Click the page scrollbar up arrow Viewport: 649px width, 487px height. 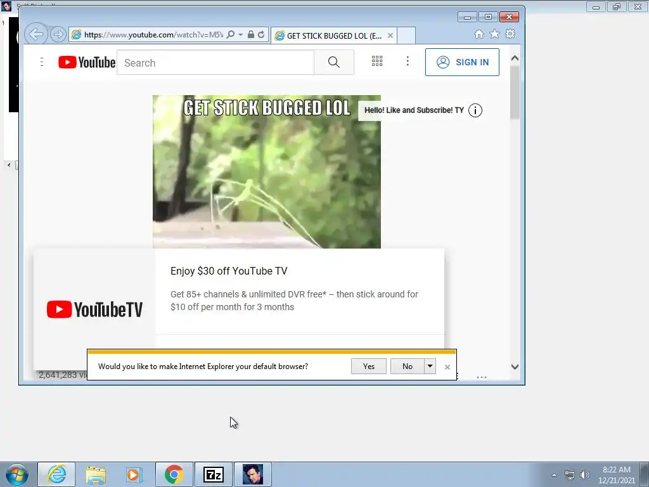(515, 58)
